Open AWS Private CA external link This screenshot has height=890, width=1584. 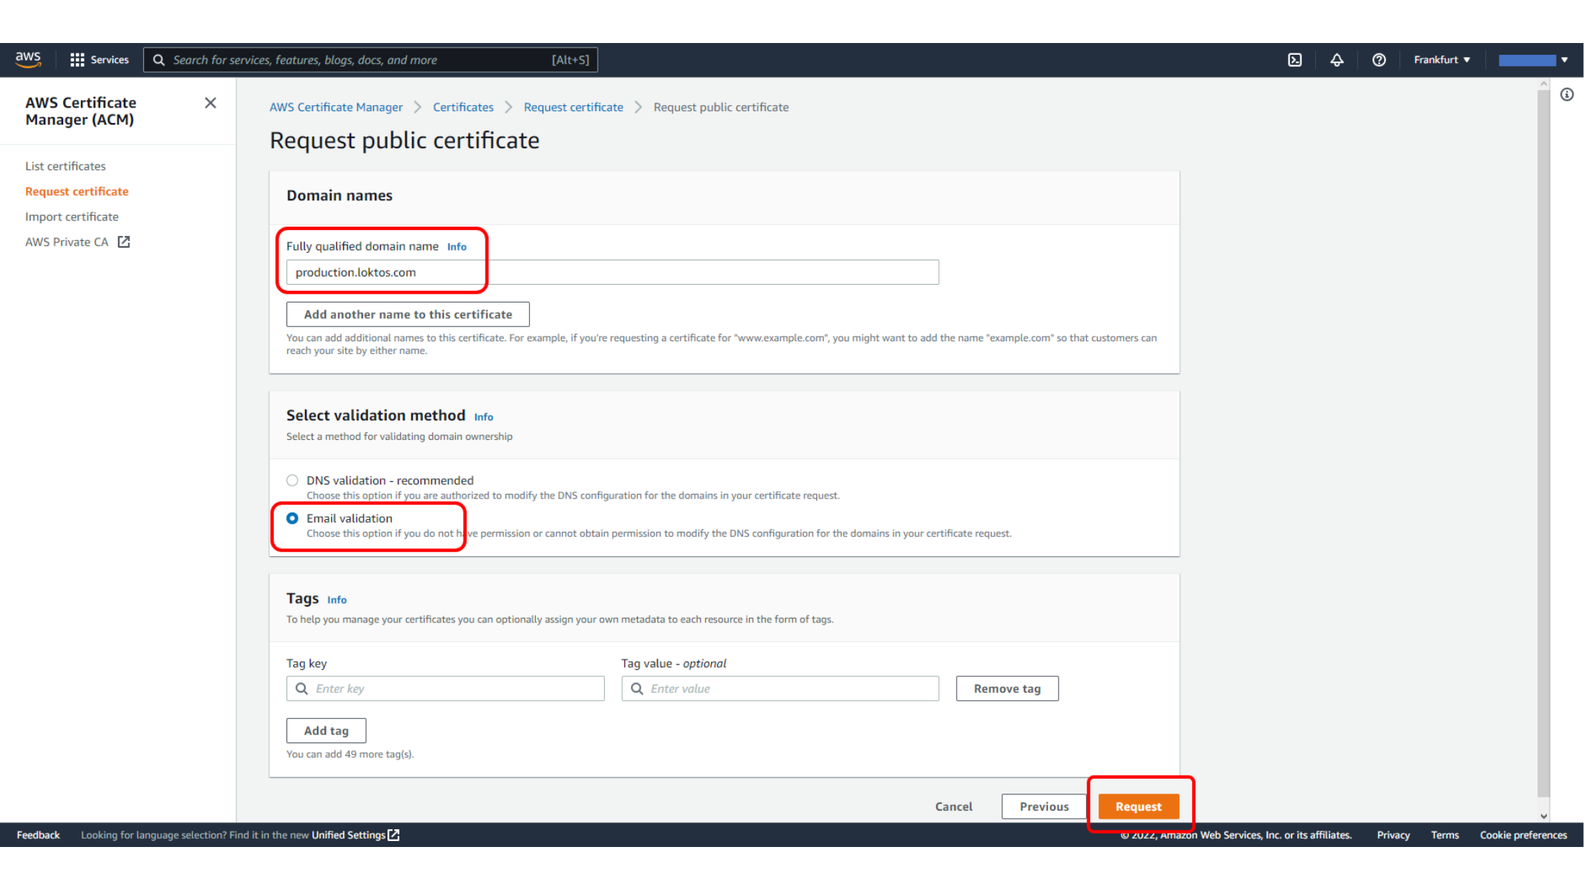point(77,242)
